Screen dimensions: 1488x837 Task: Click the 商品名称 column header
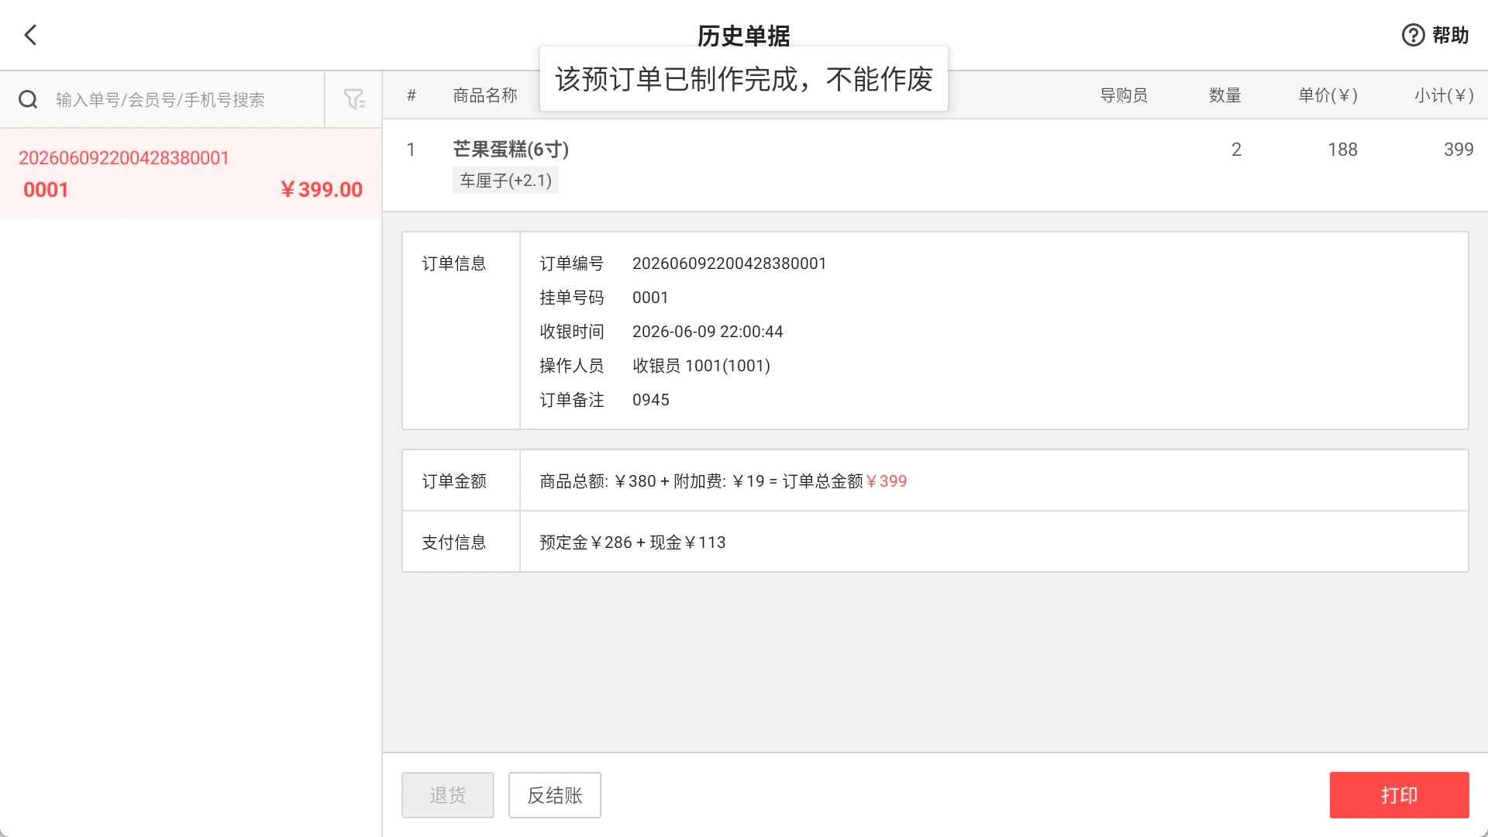pyautogui.click(x=485, y=95)
